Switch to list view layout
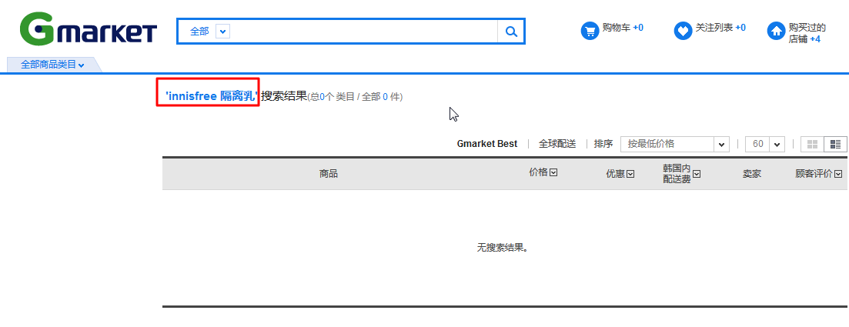The image size is (849, 327). click(835, 144)
